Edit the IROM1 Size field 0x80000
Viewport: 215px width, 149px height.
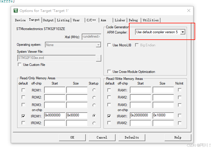pyautogui.click(x=77, y=115)
